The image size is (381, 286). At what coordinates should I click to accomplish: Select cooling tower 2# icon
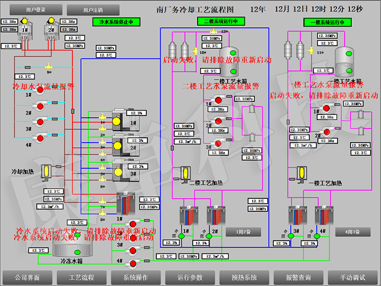[x=52, y=29]
